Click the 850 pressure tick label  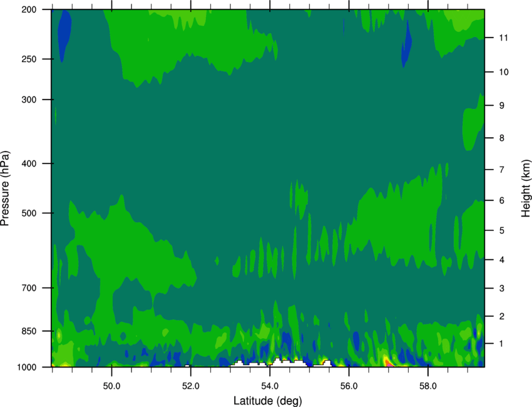(x=29, y=331)
